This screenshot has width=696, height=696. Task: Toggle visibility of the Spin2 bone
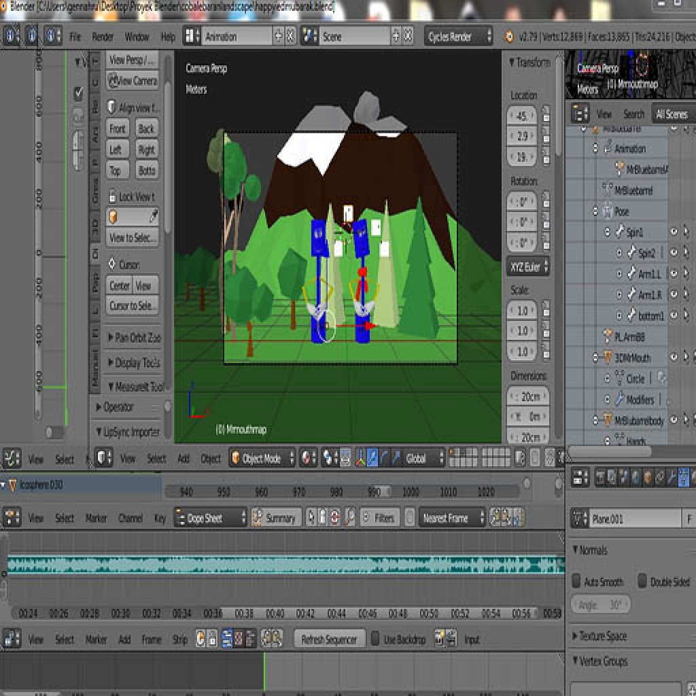[674, 252]
